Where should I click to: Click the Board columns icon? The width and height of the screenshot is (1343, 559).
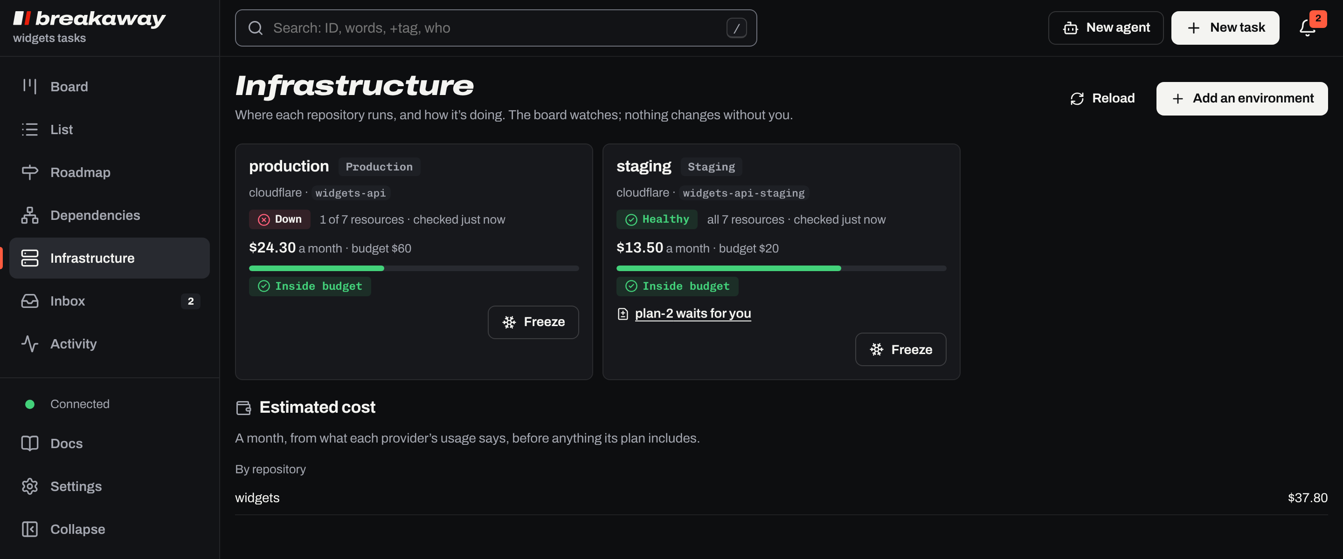tap(30, 87)
